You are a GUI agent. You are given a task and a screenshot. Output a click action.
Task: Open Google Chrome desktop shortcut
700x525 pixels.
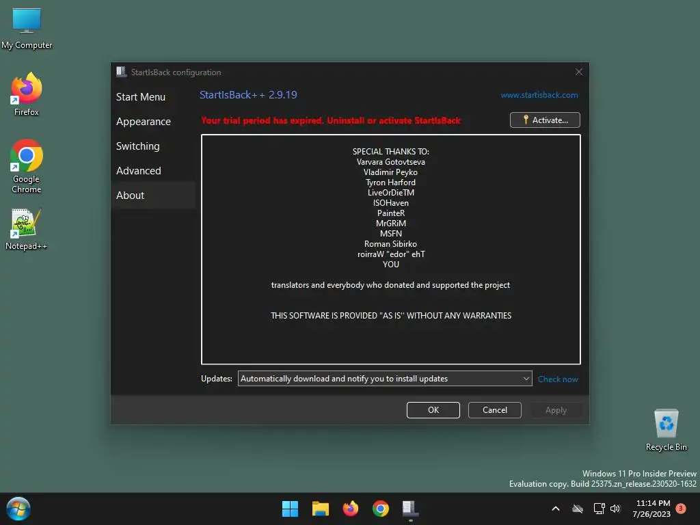pyautogui.click(x=27, y=166)
